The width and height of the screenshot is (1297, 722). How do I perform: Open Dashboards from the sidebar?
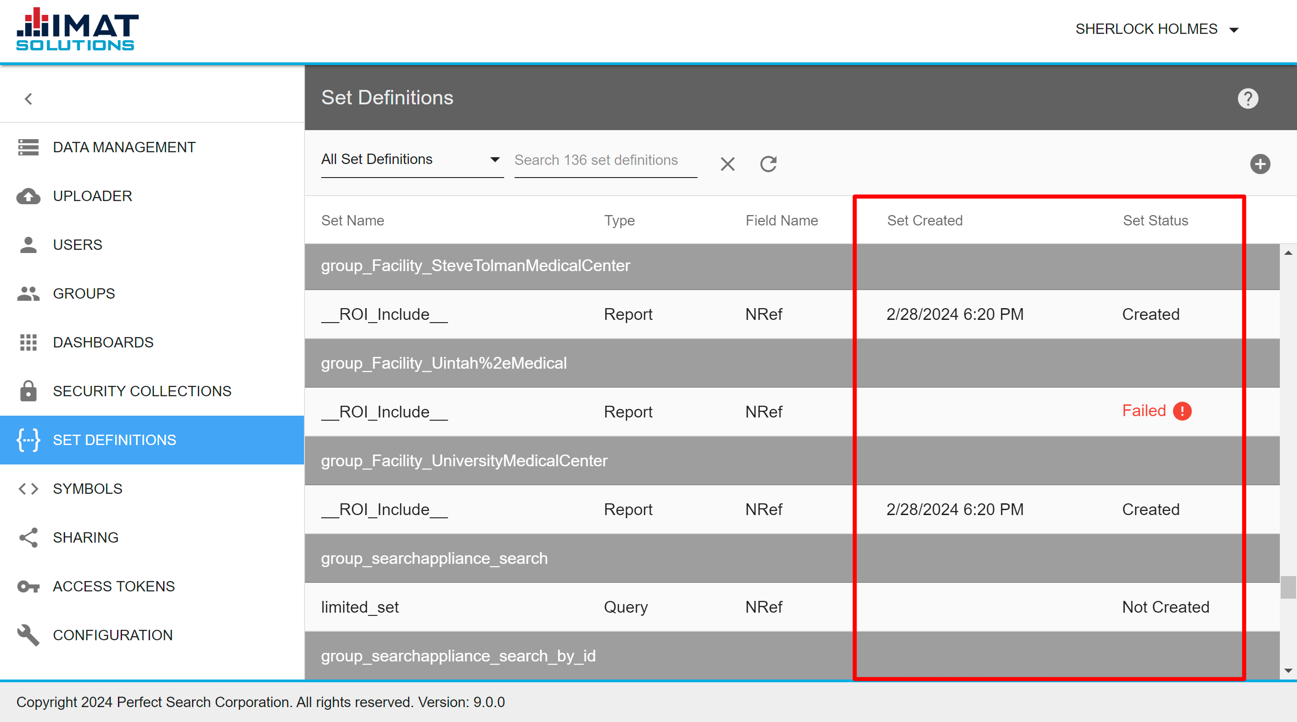tap(152, 342)
